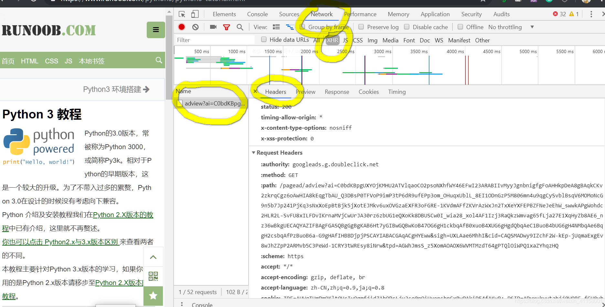The image size is (605, 307).
Task: Enable Preserve log checkbox
Action: pos(361,27)
